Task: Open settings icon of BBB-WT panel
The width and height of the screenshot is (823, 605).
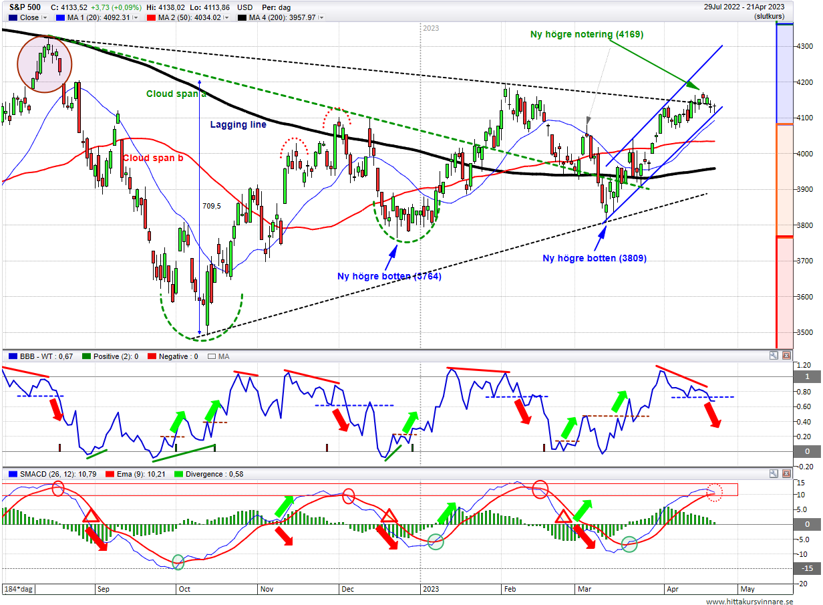Action: coord(774,356)
